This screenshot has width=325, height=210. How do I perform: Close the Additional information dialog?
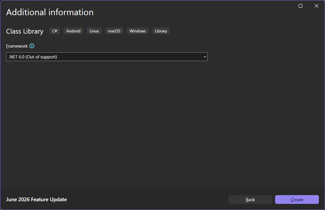(316, 6)
